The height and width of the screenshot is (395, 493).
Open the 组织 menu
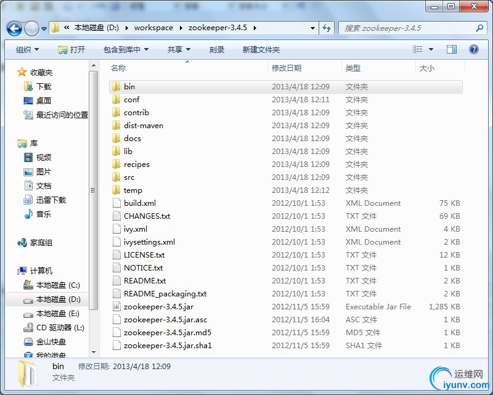(27, 50)
